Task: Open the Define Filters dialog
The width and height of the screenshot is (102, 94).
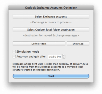Action: coord(39,44)
